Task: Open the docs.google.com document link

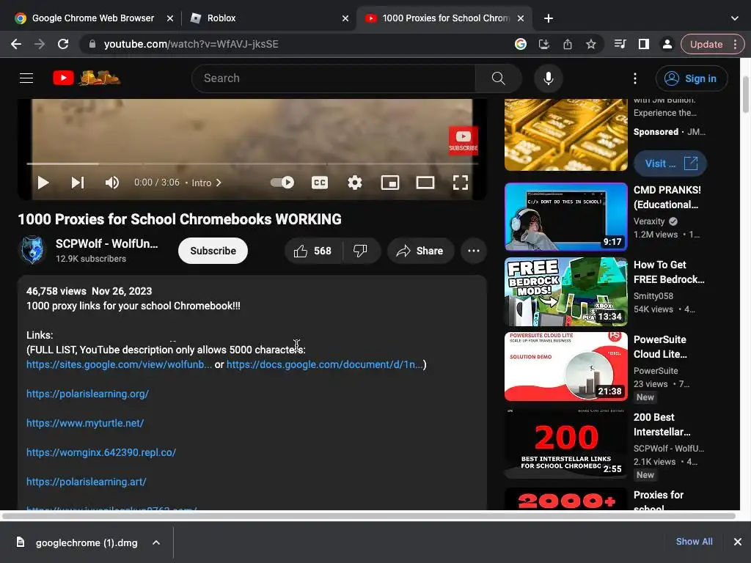Action: click(x=325, y=364)
